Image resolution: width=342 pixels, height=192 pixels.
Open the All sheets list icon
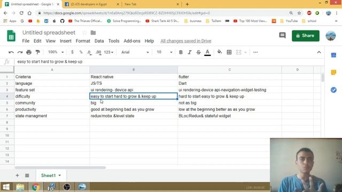27,175
